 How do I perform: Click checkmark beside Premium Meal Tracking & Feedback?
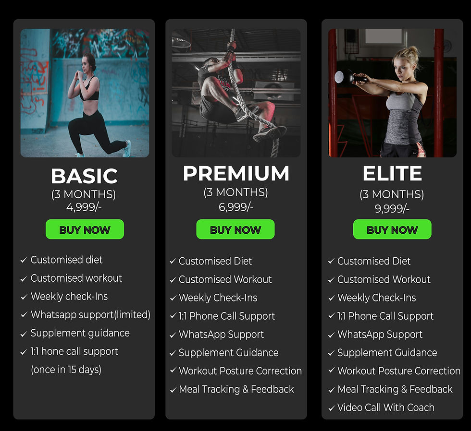click(173, 390)
